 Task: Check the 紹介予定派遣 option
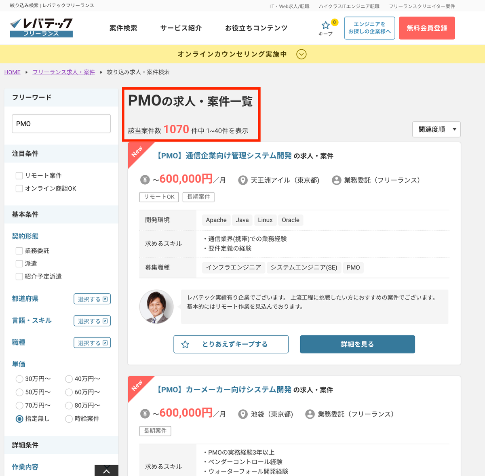(19, 276)
